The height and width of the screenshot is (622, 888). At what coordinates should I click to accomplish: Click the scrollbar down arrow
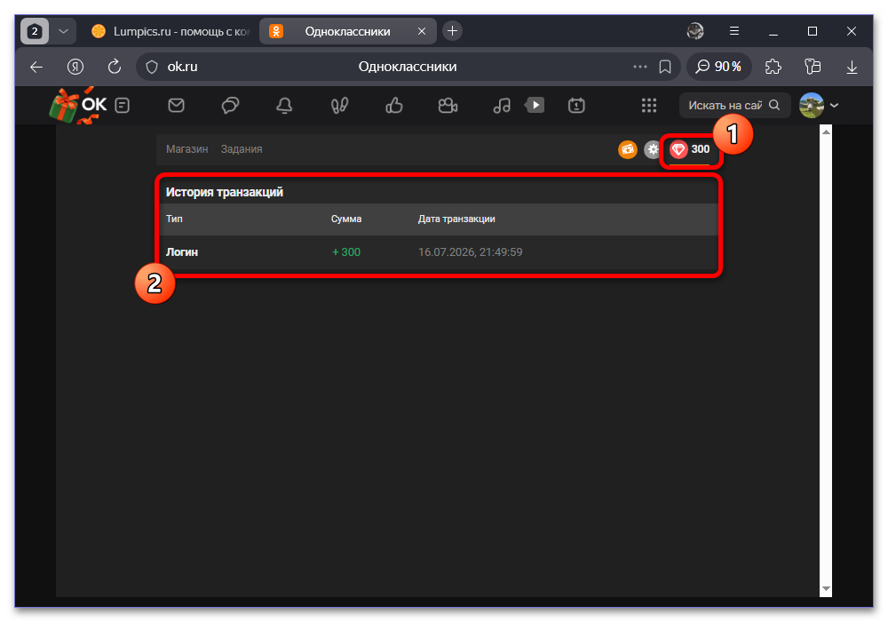tap(826, 589)
